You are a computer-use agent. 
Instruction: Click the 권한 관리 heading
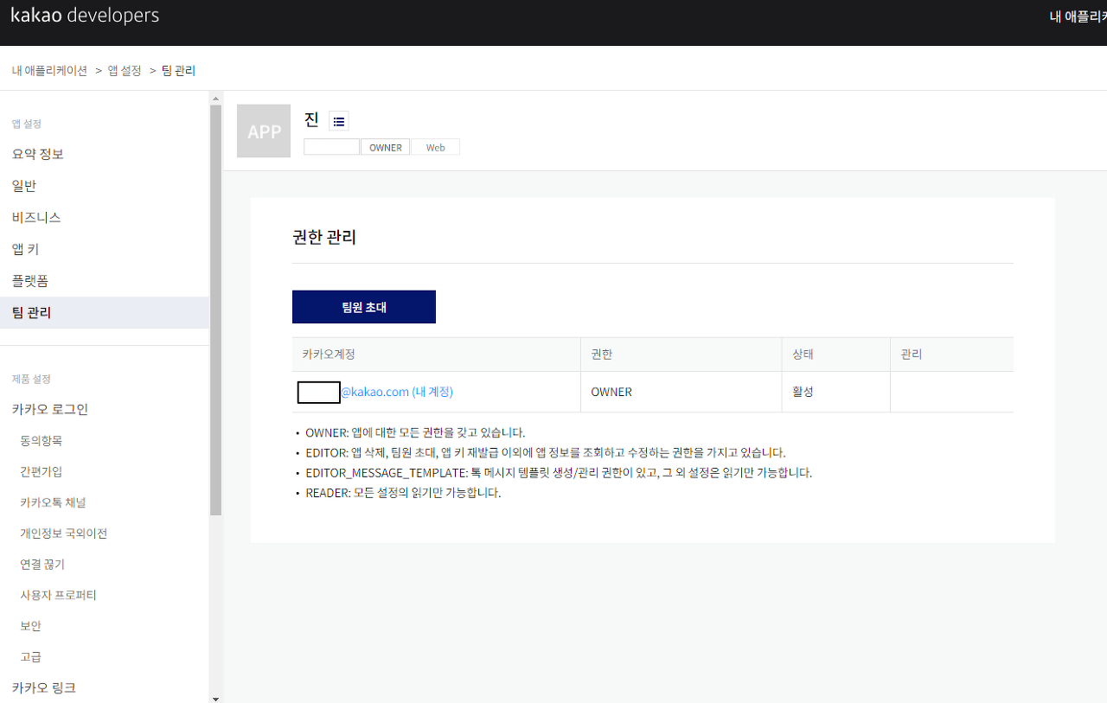coord(324,237)
